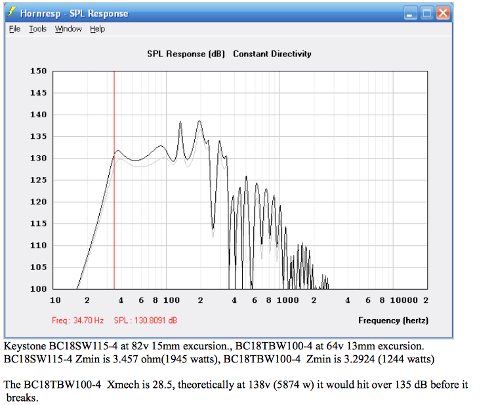Screen dimensions: 496x405
Task: Click the Hornresp lightning bolt title icon
Action: (x=12, y=12)
